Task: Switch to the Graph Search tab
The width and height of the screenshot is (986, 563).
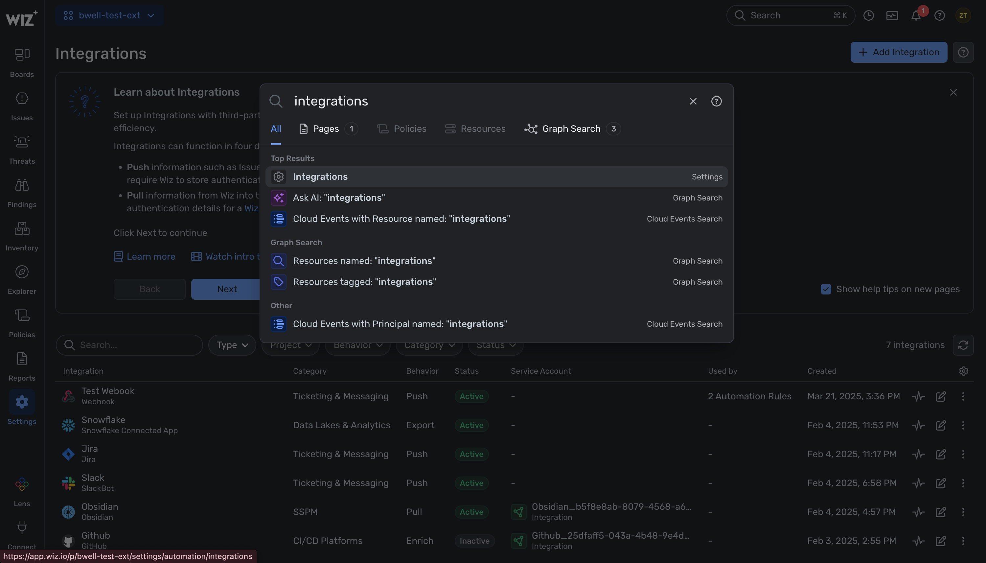Action: (572, 129)
